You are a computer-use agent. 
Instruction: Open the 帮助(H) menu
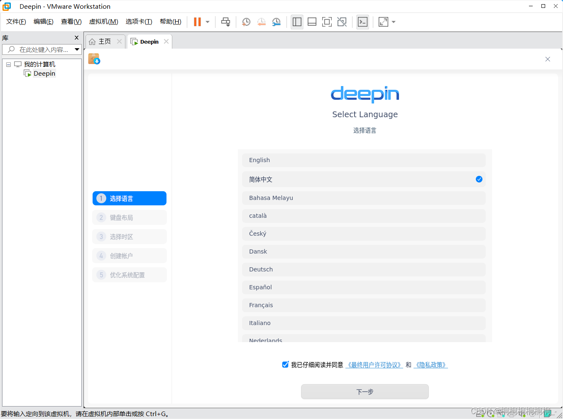(x=171, y=22)
